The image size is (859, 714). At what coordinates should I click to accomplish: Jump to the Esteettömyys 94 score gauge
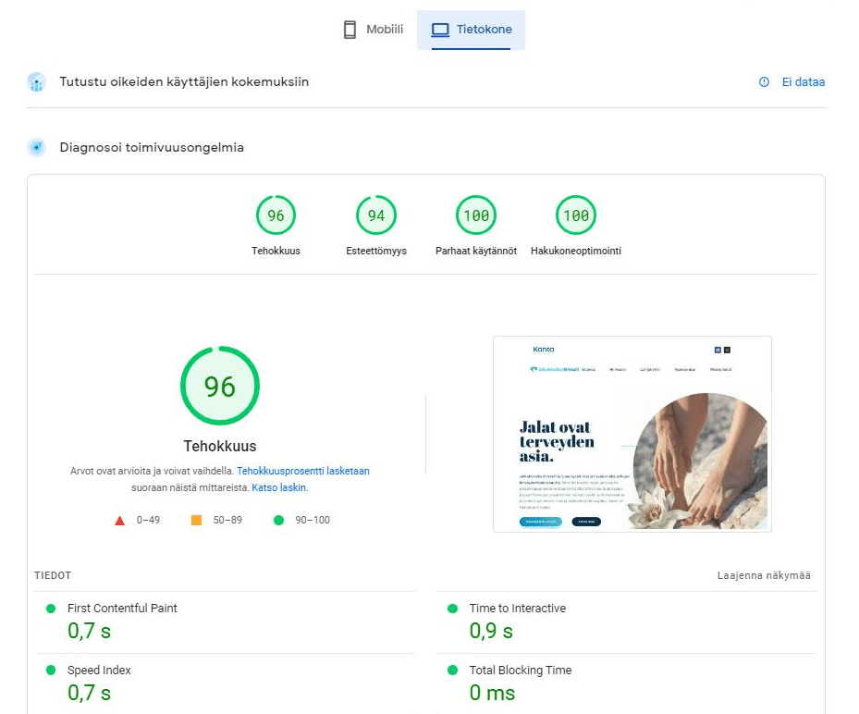point(375,226)
